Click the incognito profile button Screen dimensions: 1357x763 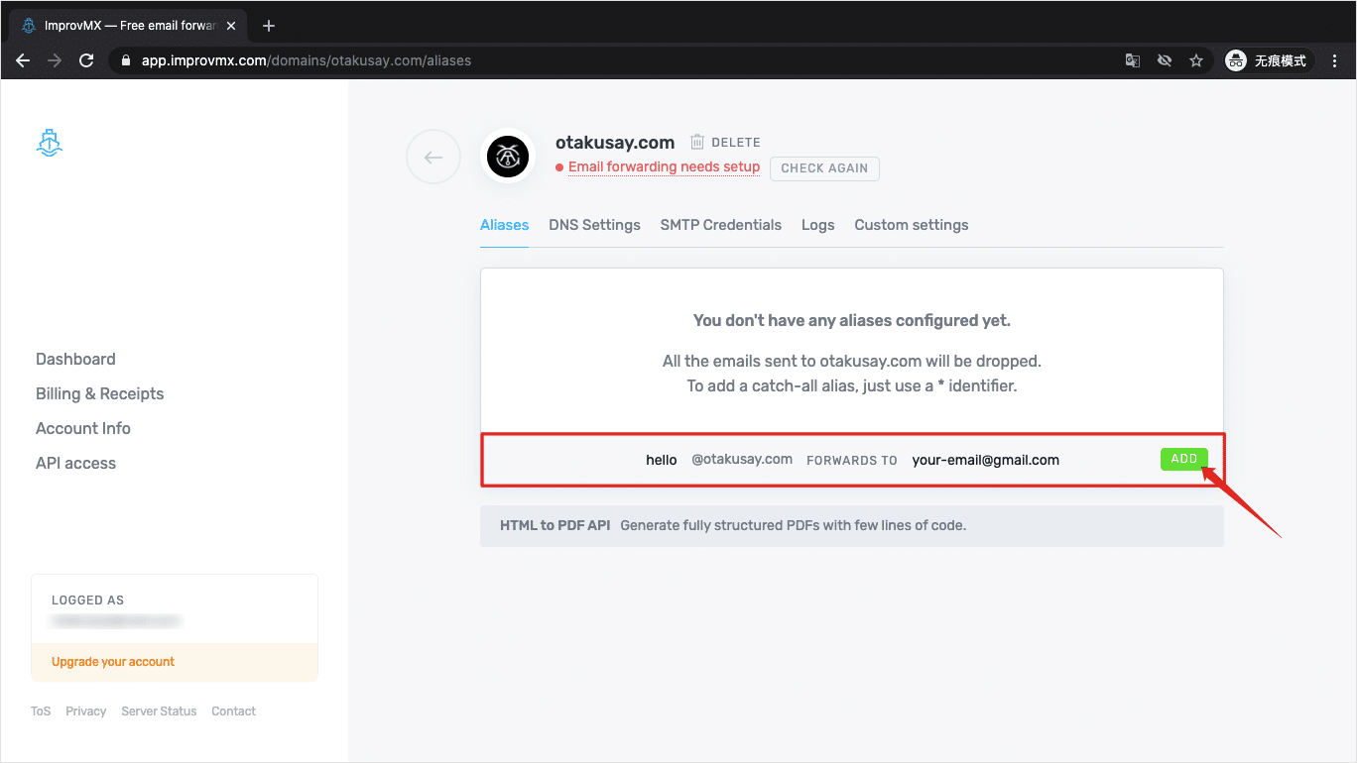point(1269,60)
